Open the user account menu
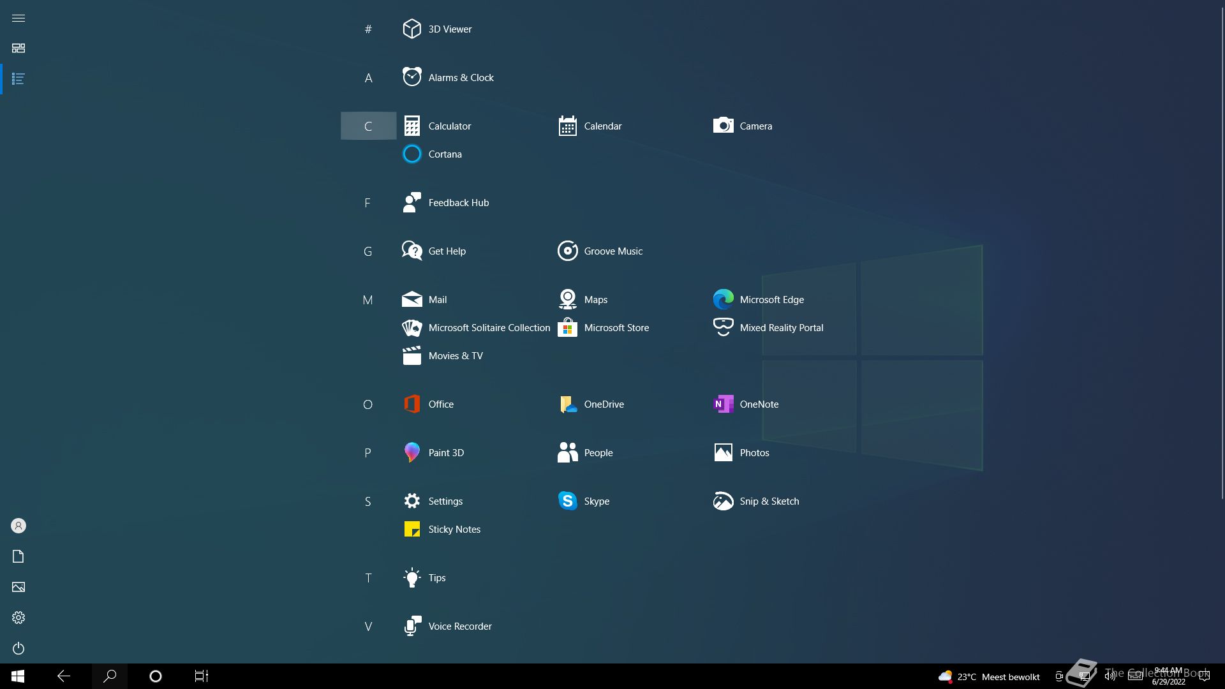Viewport: 1225px width, 689px height. pyautogui.click(x=19, y=526)
